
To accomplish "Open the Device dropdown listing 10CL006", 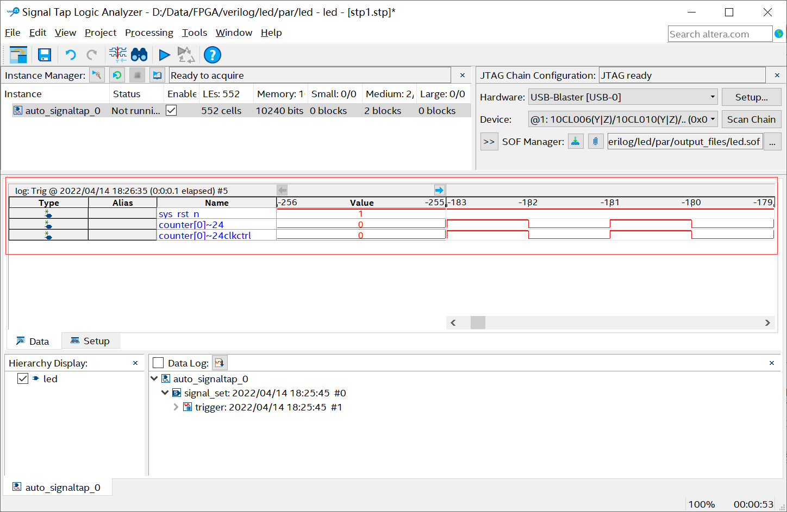I will click(x=623, y=119).
